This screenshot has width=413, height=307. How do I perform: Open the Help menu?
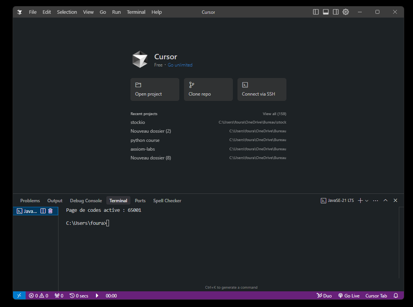(156, 12)
